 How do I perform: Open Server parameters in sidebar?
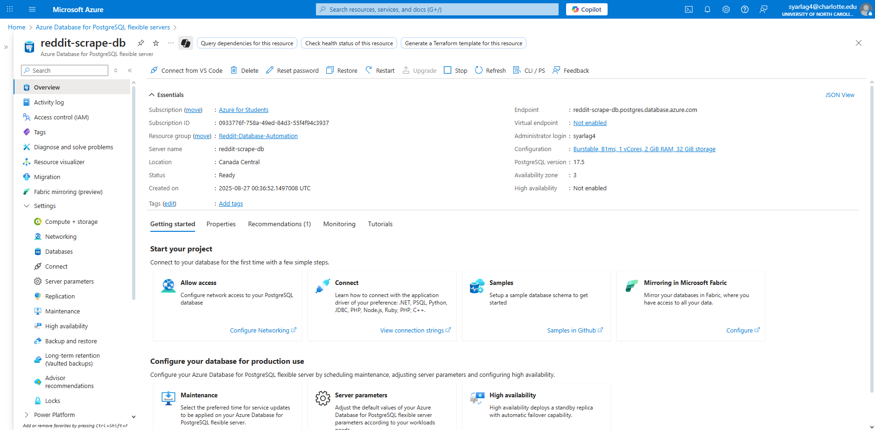tap(70, 281)
